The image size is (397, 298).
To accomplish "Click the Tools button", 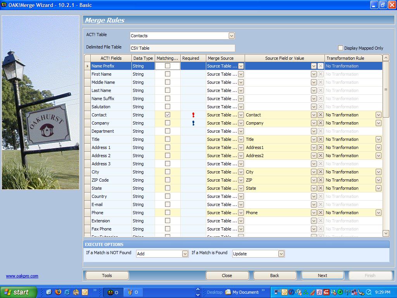I will 107,275.
